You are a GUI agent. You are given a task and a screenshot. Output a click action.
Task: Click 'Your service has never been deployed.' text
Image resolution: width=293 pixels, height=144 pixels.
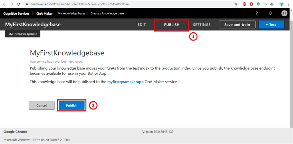56,61
